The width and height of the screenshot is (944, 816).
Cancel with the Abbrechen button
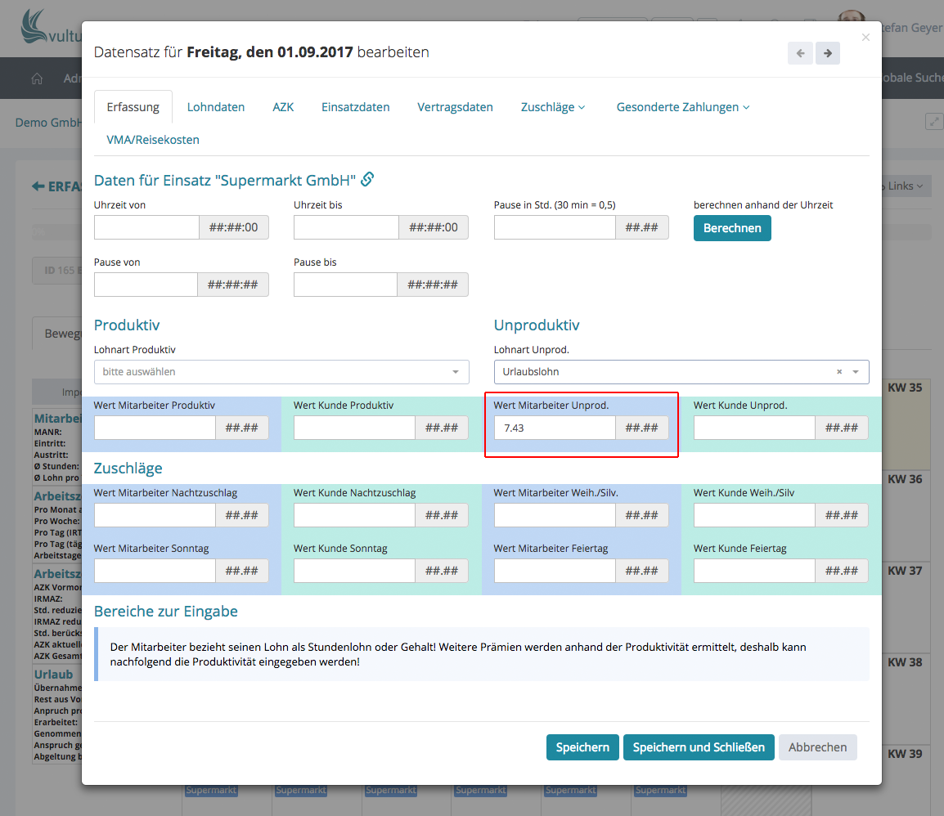(817, 747)
